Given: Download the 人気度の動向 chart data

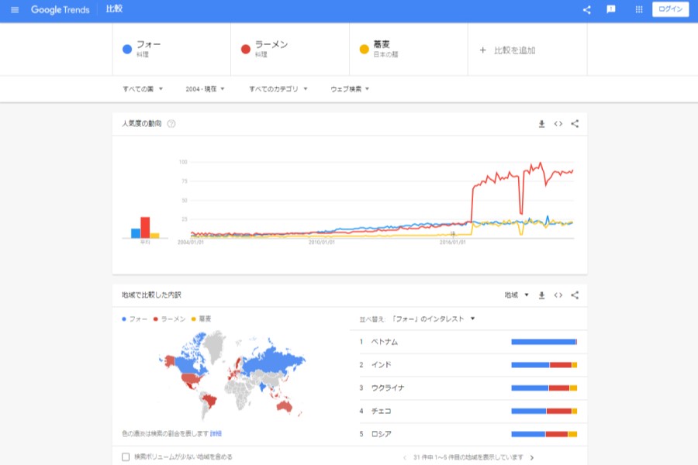Looking at the screenshot, I should pos(542,124).
